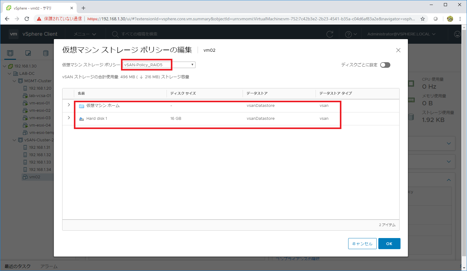
Task: Open the help menu icon
Action: click(x=351, y=34)
